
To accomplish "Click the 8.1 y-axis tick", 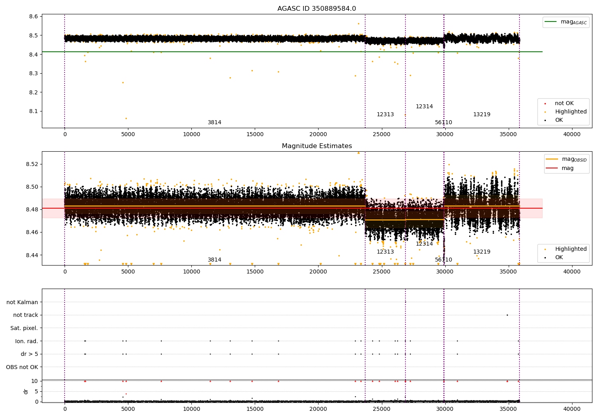I will click(x=34, y=111).
